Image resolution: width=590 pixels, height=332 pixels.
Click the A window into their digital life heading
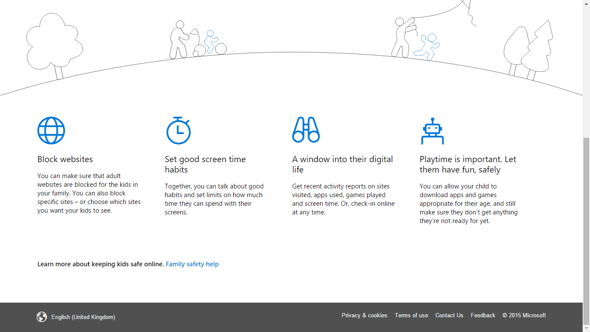point(343,164)
